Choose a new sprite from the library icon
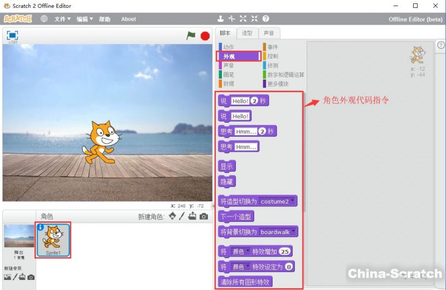This screenshot has width=446, height=290. [173, 216]
